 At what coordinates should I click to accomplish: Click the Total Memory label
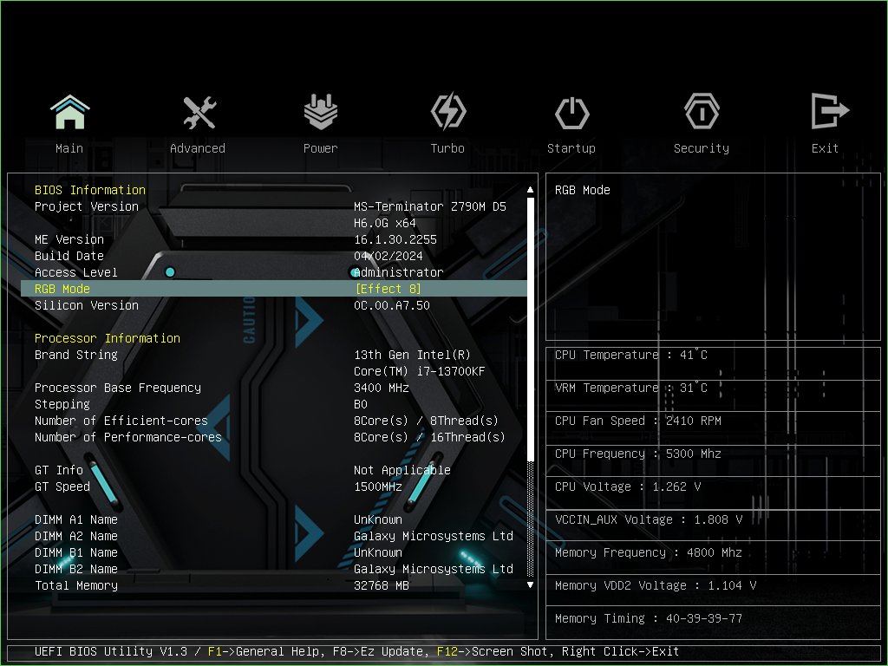pyautogui.click(x=76, y=585)
